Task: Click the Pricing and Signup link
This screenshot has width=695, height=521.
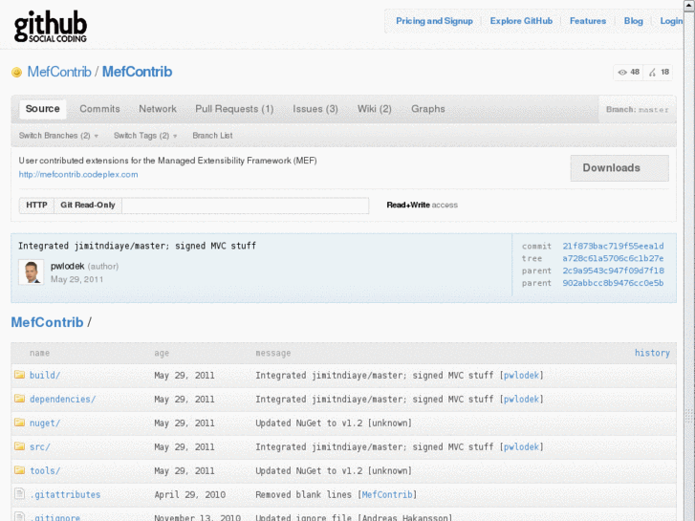Action: pos(434,21)
